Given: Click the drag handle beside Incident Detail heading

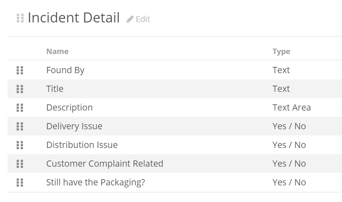Looking at the screenshot, I should coord(20,18).
